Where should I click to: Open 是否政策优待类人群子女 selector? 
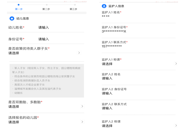[x=79, y=53]
